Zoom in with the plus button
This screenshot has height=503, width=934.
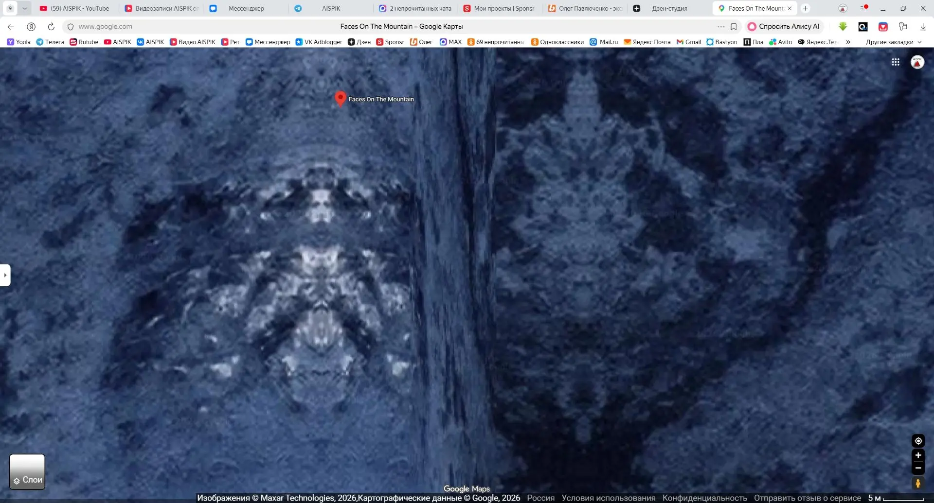pos(918,455)
